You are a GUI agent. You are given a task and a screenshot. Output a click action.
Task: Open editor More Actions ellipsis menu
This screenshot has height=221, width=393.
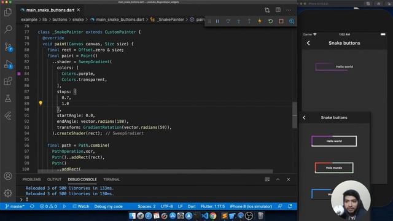point(289,10)
